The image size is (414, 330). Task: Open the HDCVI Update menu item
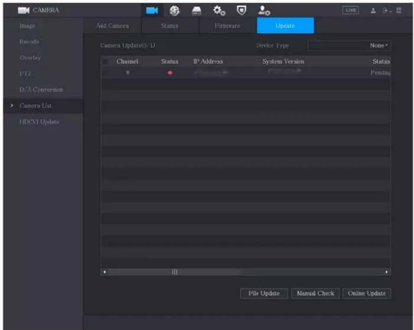click(x=39, y=122)
